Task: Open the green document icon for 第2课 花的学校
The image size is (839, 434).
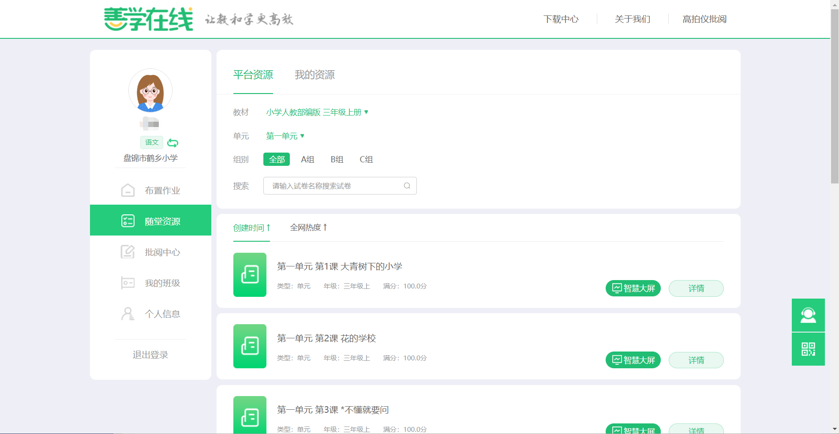Action: 250,346
